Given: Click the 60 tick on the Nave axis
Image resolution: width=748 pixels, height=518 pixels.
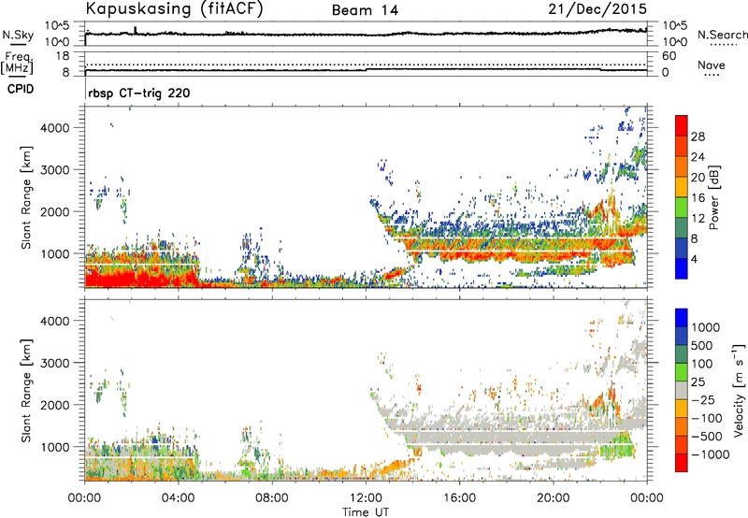Looking at the screenshot, I should click(x=669, y=56).
